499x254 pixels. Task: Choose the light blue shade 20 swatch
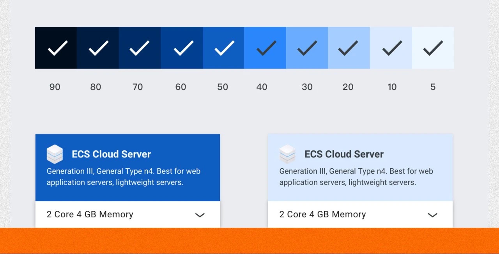349,48
